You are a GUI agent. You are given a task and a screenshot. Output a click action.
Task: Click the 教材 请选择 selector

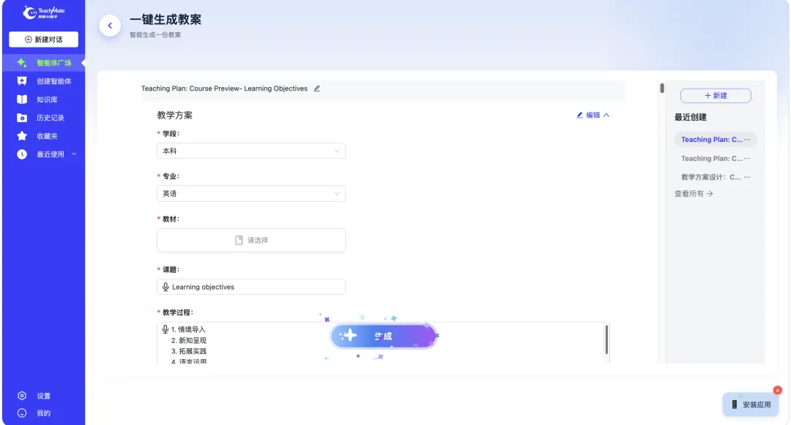pyautogui.click(x=251, y=240)
